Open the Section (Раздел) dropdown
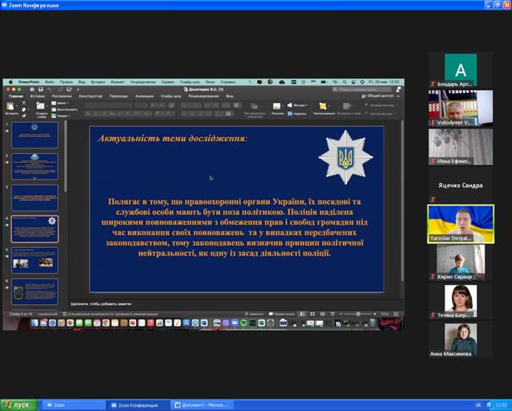 tap(61, 116)
